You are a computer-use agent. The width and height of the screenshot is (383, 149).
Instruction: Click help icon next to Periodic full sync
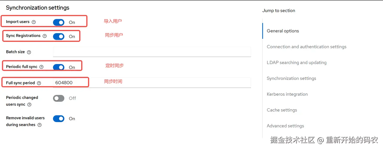pyautogui.click(x=42, y=67)
